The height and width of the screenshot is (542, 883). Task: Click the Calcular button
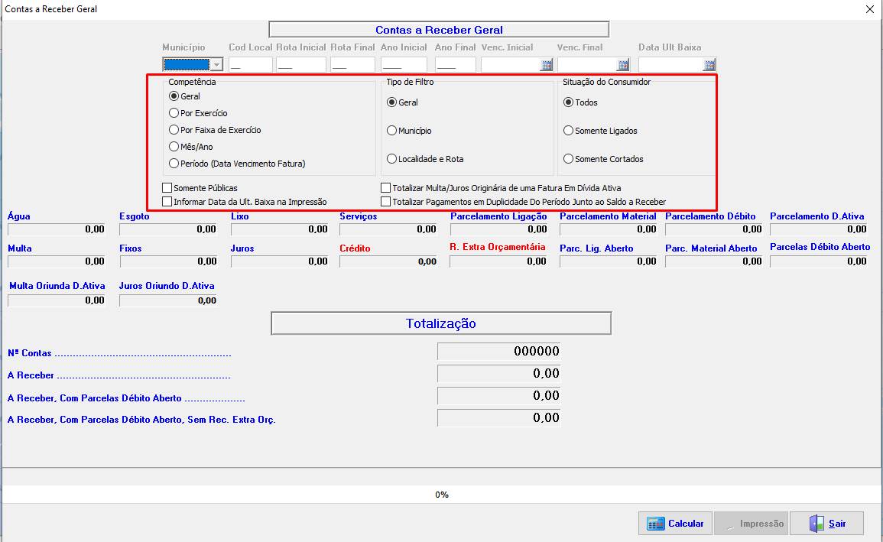tap(676, 524)
